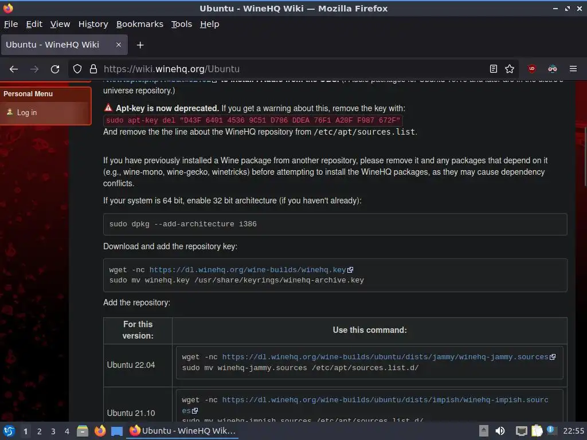Click the Firefox window button in taskbar
The width and height of the screenshot is (587, 440).
[183, 431]
